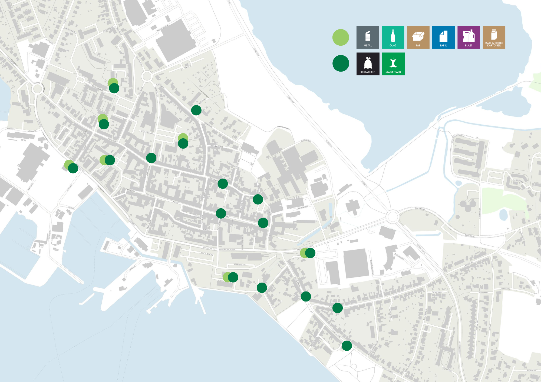The height and width of the screenshot is (382, 541).
Task: Click the purple PLAST bottles icon
Action: pyautogui.click(x=469, y=37)
